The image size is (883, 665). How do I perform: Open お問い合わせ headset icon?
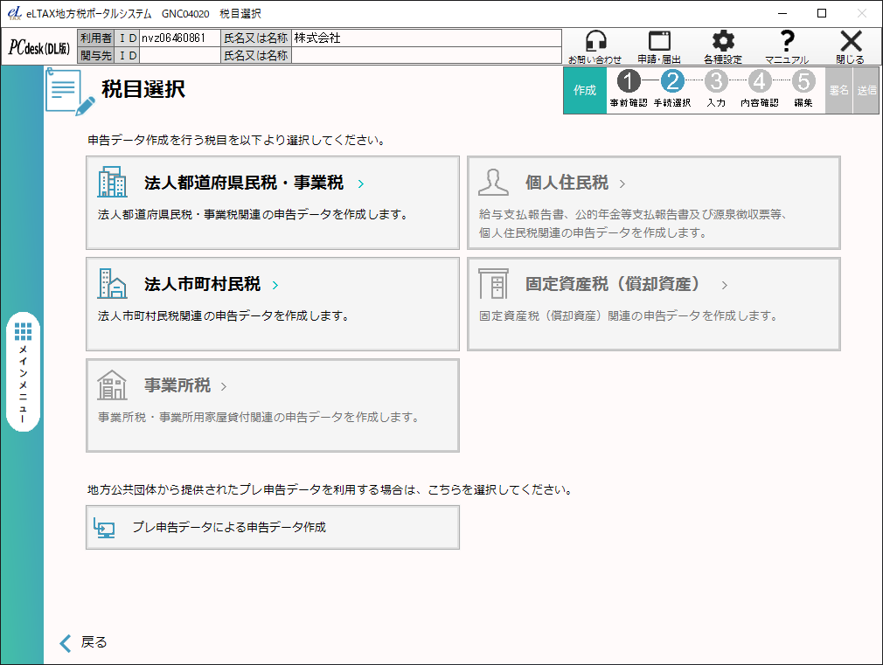[595, 42]
